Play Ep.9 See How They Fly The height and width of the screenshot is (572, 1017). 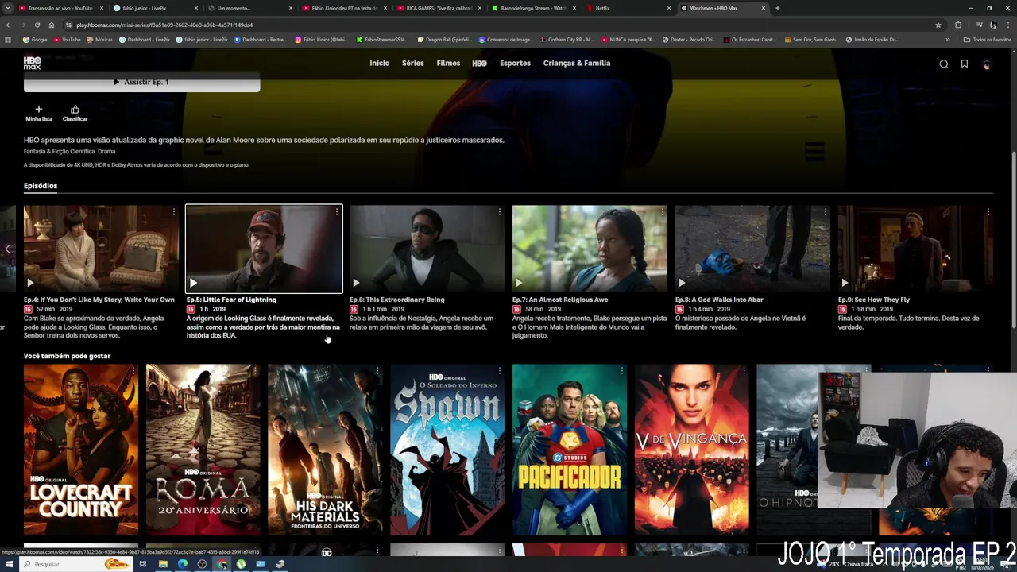click(x=845, y=283)
